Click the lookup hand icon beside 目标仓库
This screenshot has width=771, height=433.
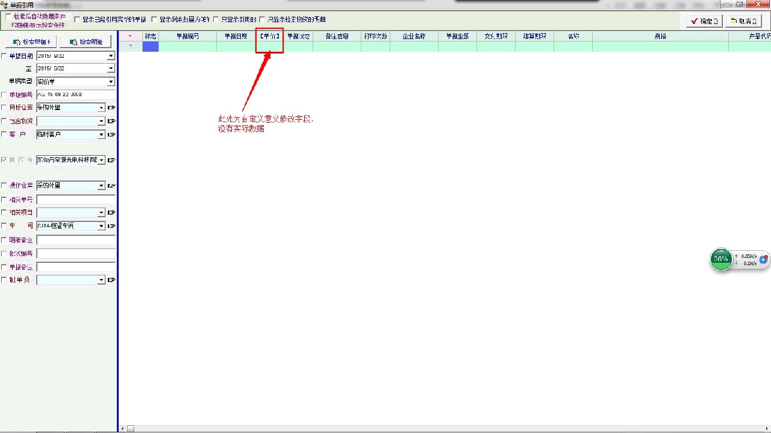[x=111, y=108]
